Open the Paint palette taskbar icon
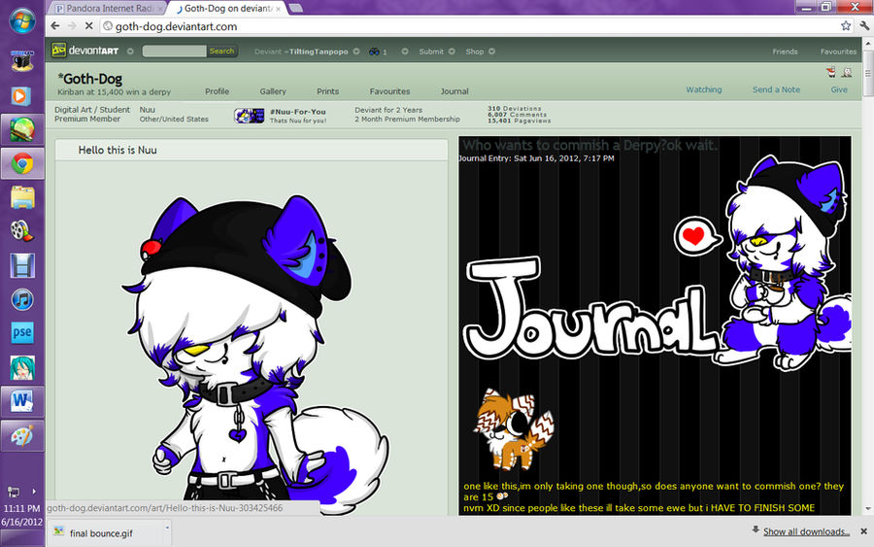 coord(22,435)
